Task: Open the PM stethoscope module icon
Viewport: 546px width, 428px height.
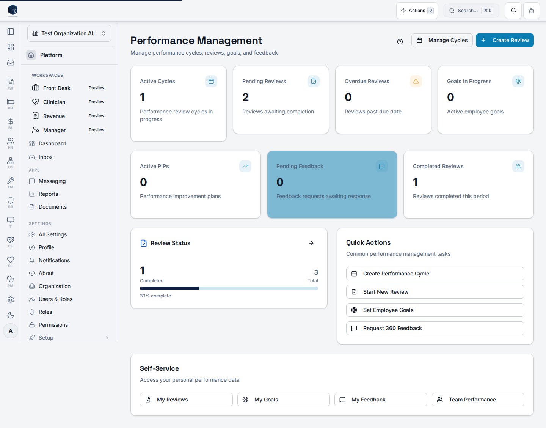Action: 11,281
